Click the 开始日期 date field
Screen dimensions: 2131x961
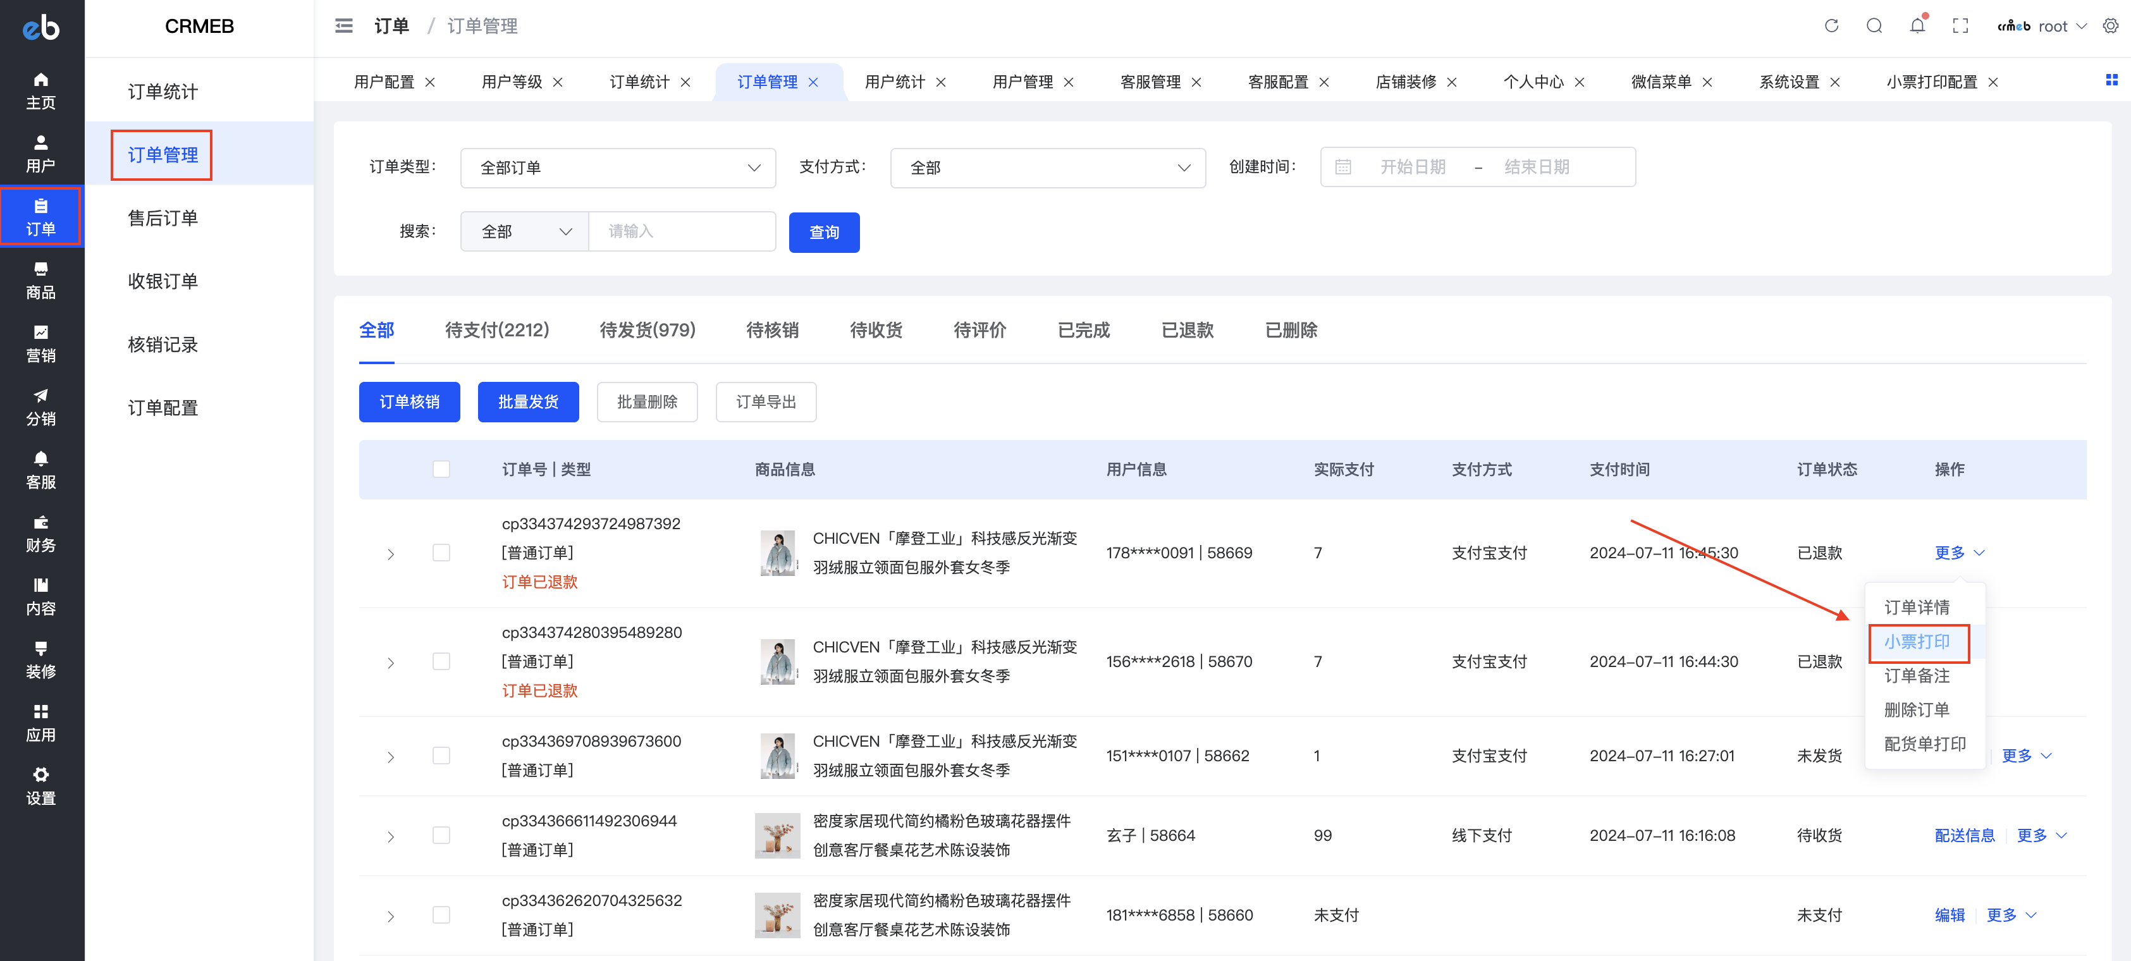pyautogui.click(x=1412, y=167)
